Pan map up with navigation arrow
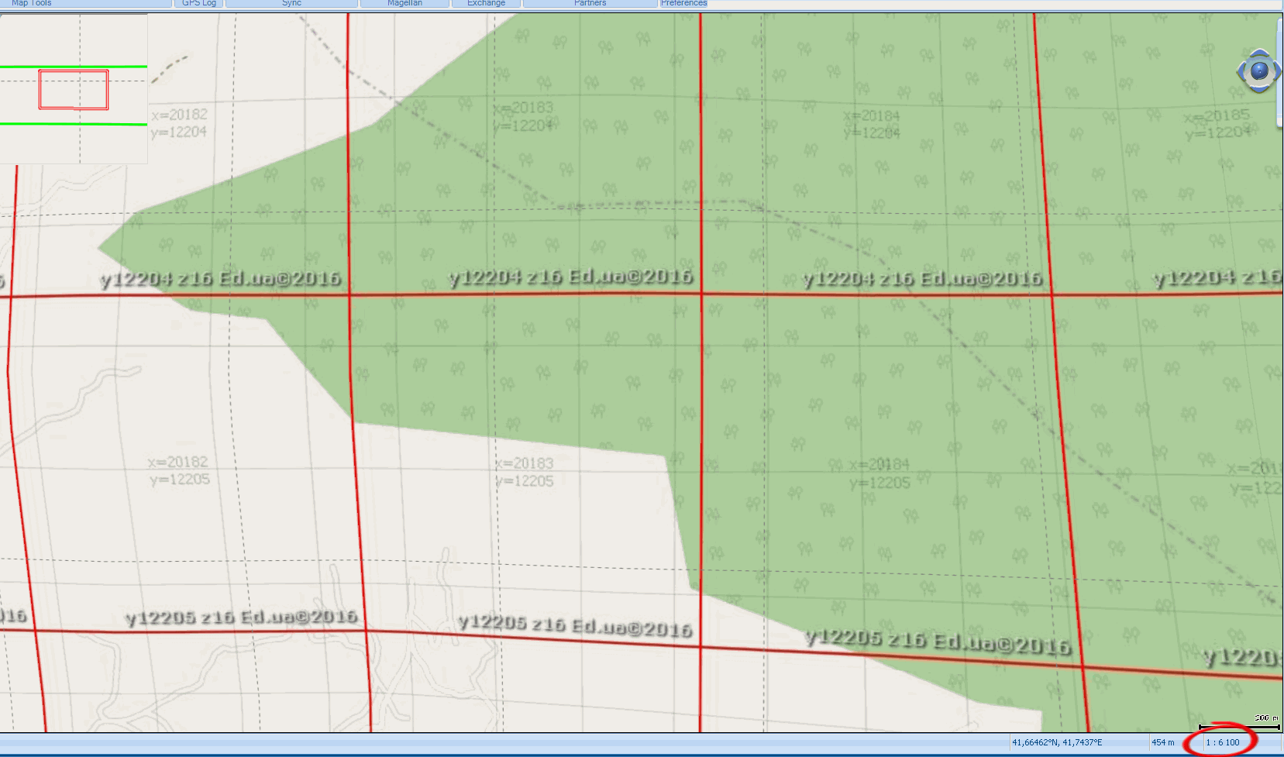The height and width of the screenshot is (757, 1284). point(1259,53)
